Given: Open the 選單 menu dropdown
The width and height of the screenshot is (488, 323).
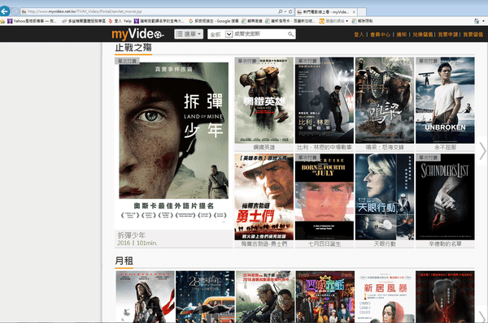Looking at the screenshot, I should (x=189, y=34).
